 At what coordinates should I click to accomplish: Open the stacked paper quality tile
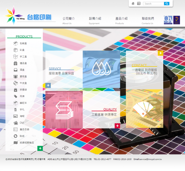click(x=64, y=109)
